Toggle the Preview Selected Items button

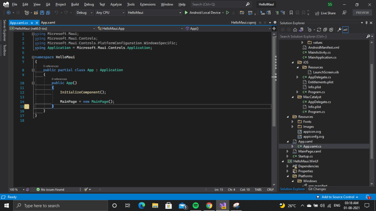pos(346,30)
